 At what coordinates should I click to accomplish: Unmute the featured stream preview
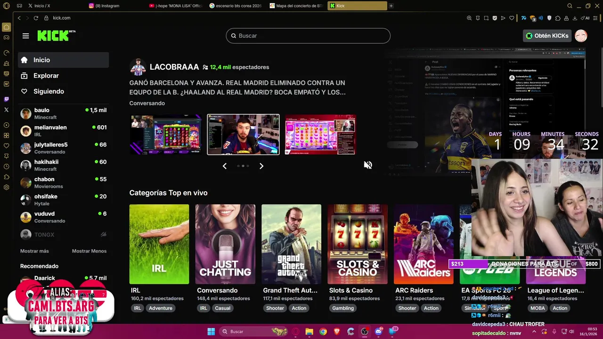pos(368,165)
